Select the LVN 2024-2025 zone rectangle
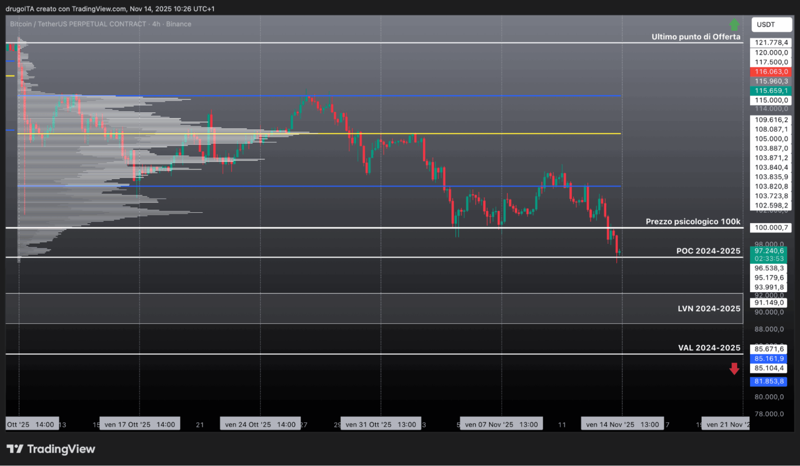 375,308
